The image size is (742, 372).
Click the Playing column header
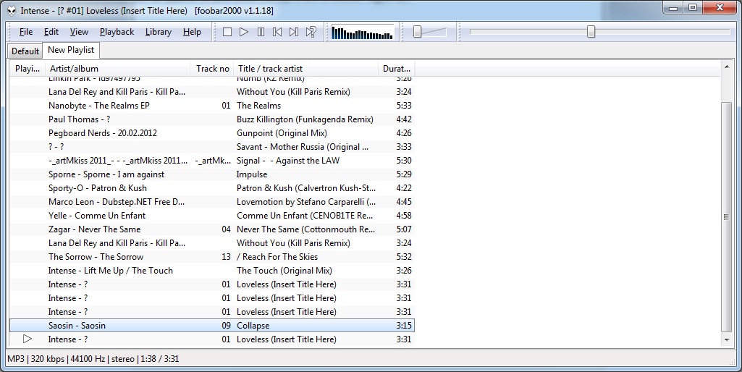(28, 69)
